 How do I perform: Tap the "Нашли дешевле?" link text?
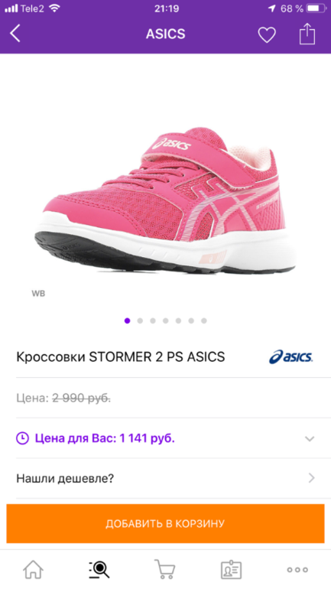[x=65, y=479]
